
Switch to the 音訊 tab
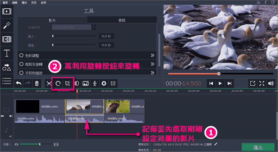[x=122, y=20]
